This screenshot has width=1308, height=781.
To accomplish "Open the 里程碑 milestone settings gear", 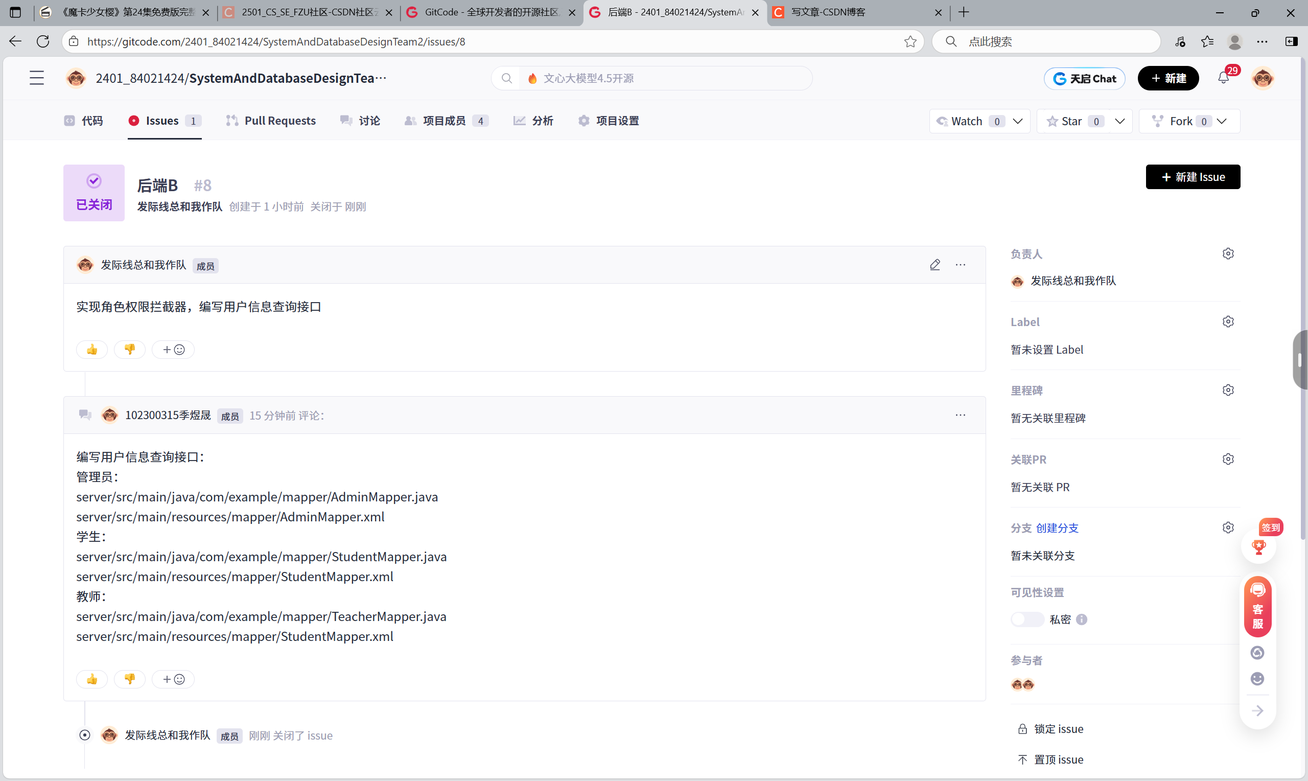I will point(1228,390).
